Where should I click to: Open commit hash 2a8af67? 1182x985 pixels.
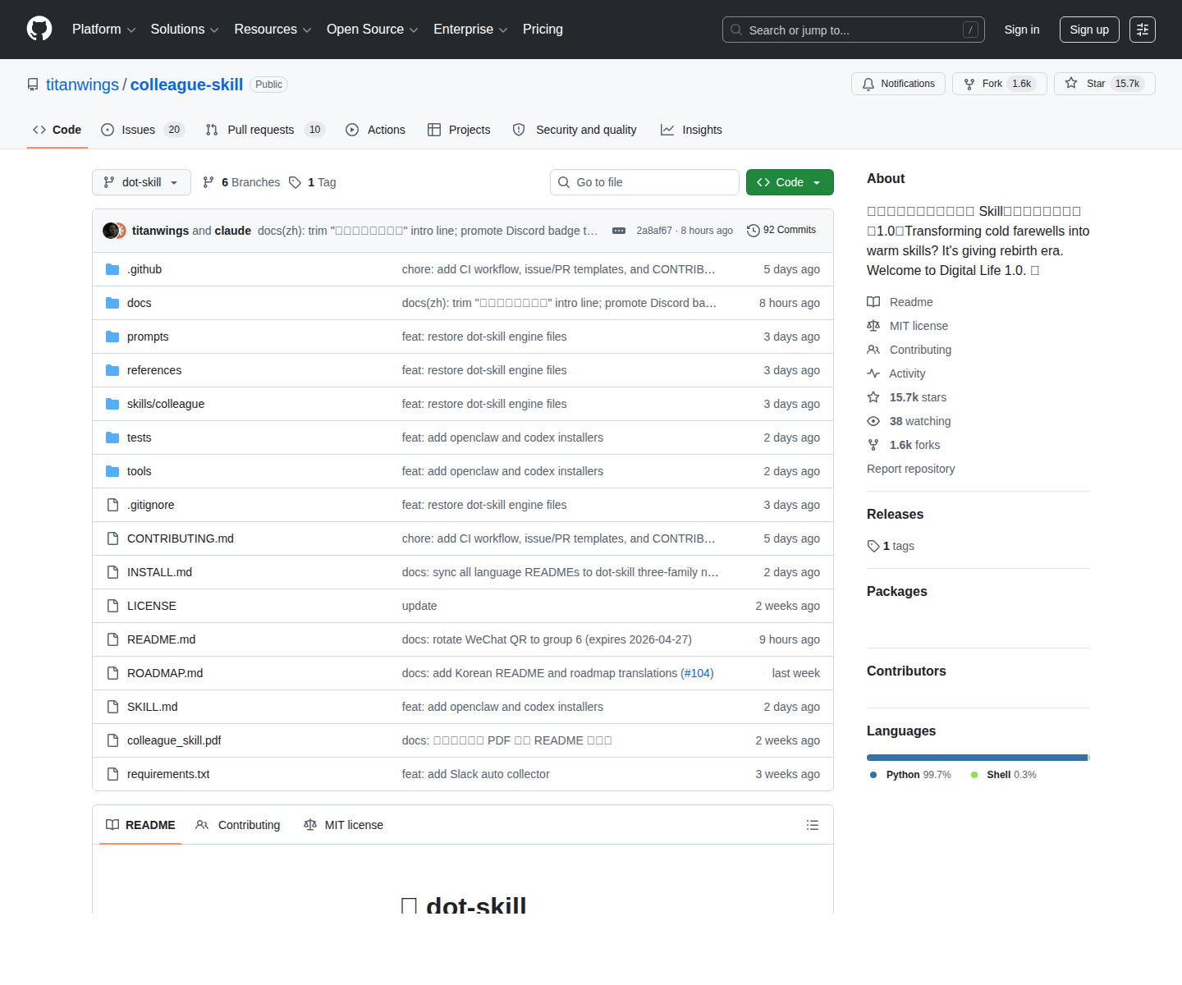tap(653, 231)
